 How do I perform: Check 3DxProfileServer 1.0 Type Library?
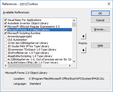point(6,53)
